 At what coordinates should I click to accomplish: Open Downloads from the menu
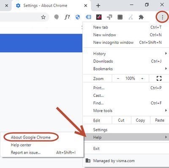pyautogui.click(x=126, y=61)
